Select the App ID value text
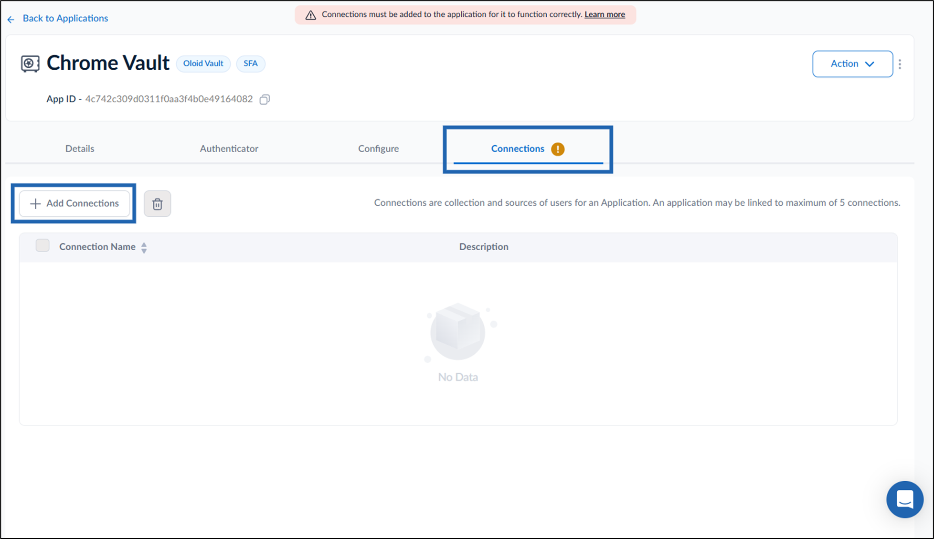Image resolution: width=934 pixels, height=539 pixels. (x=169, y=99)
